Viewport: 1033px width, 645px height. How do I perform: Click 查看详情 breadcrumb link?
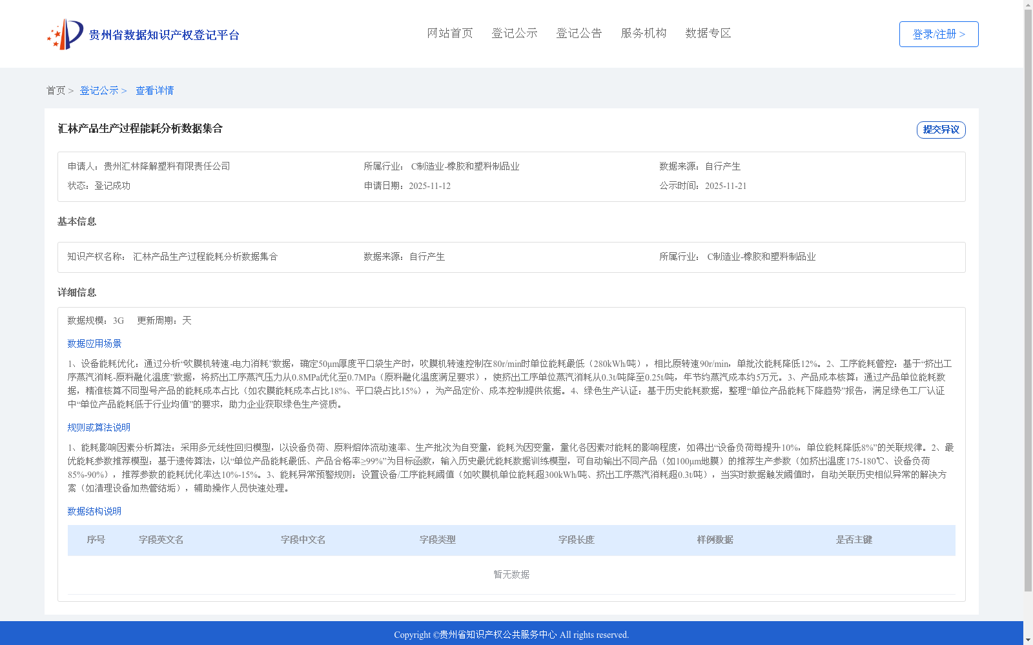[154, 90]
